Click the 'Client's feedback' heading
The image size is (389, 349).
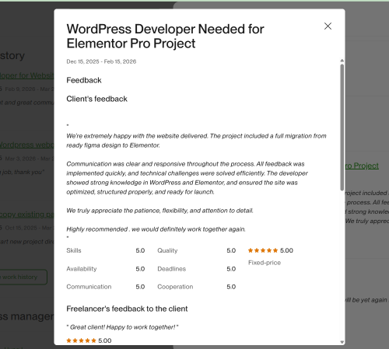(96, 99)
